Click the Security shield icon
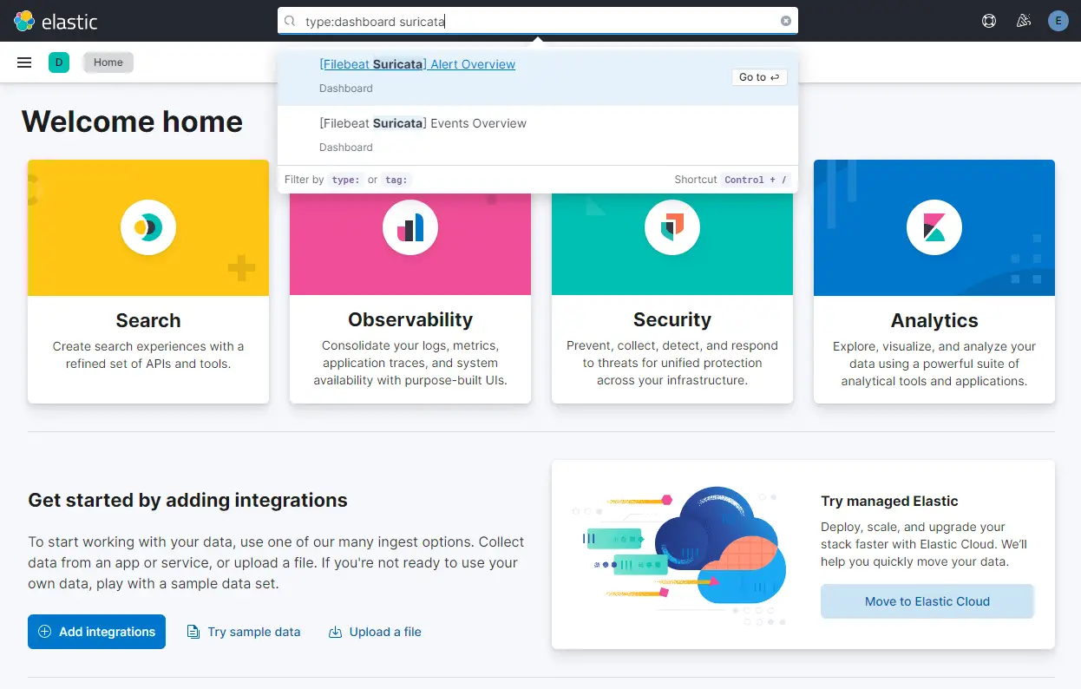 click(672, 227)
